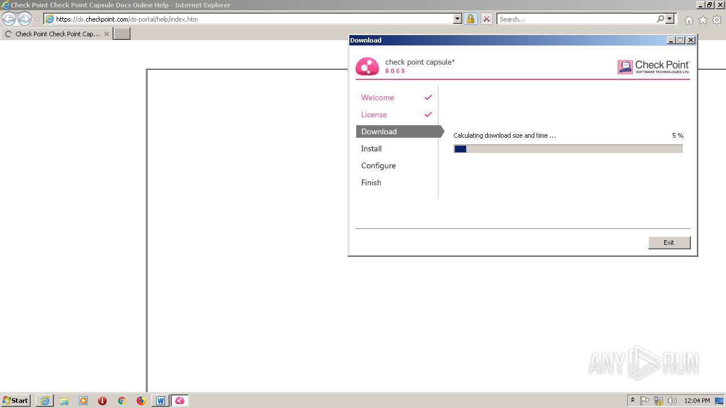Minimize the Download dialog window

[672, 40]
